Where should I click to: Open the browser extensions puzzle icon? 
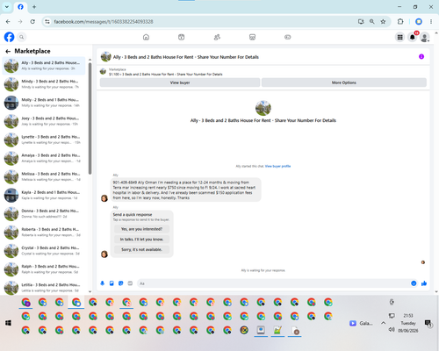(400, 22)
